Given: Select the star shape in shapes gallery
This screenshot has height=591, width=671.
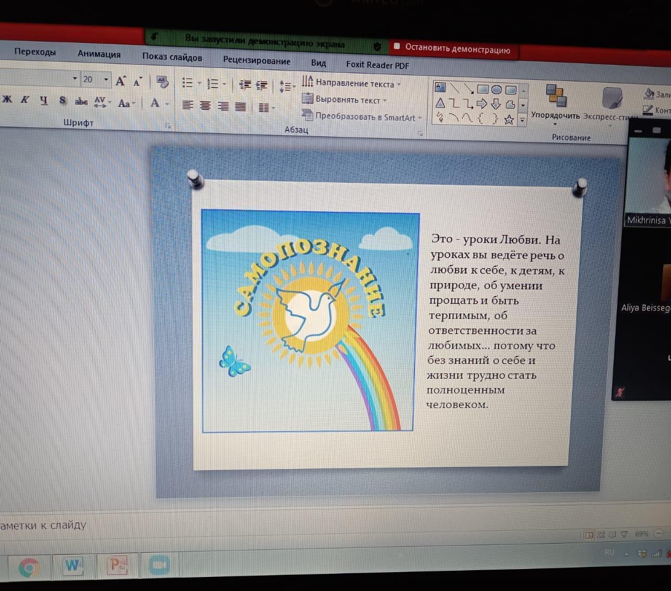Looking at the screenshot, I should 508,120.
